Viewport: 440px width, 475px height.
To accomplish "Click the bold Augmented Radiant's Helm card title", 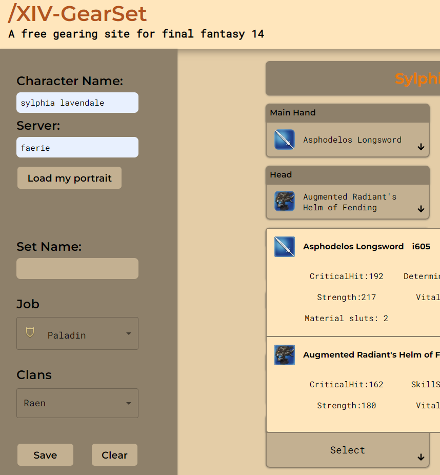I will [372, 355].
